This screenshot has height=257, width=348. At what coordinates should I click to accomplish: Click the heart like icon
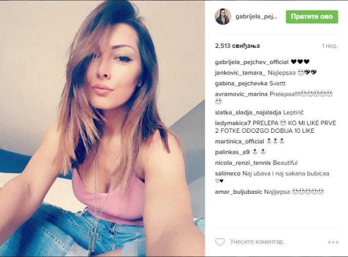pyautogui.click(x=220, y=242)
